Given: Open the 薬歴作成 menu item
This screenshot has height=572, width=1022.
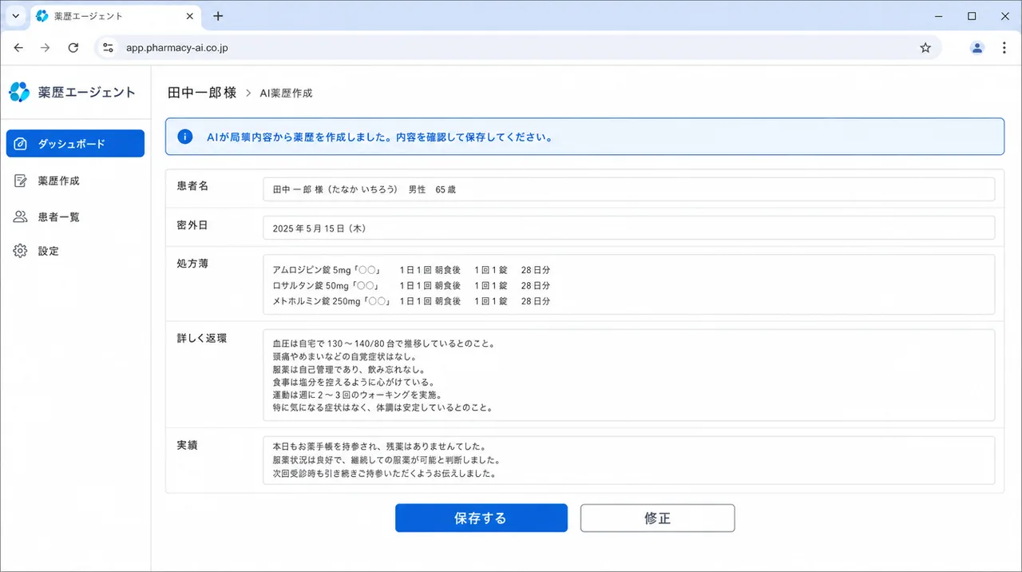Looking at the screenshot, I should click(x=75, y=181).
